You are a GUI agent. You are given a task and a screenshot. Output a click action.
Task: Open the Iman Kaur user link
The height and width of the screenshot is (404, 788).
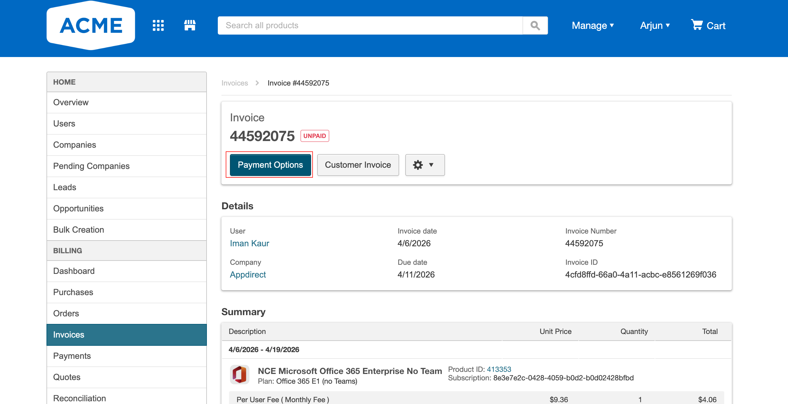point(249,243)
